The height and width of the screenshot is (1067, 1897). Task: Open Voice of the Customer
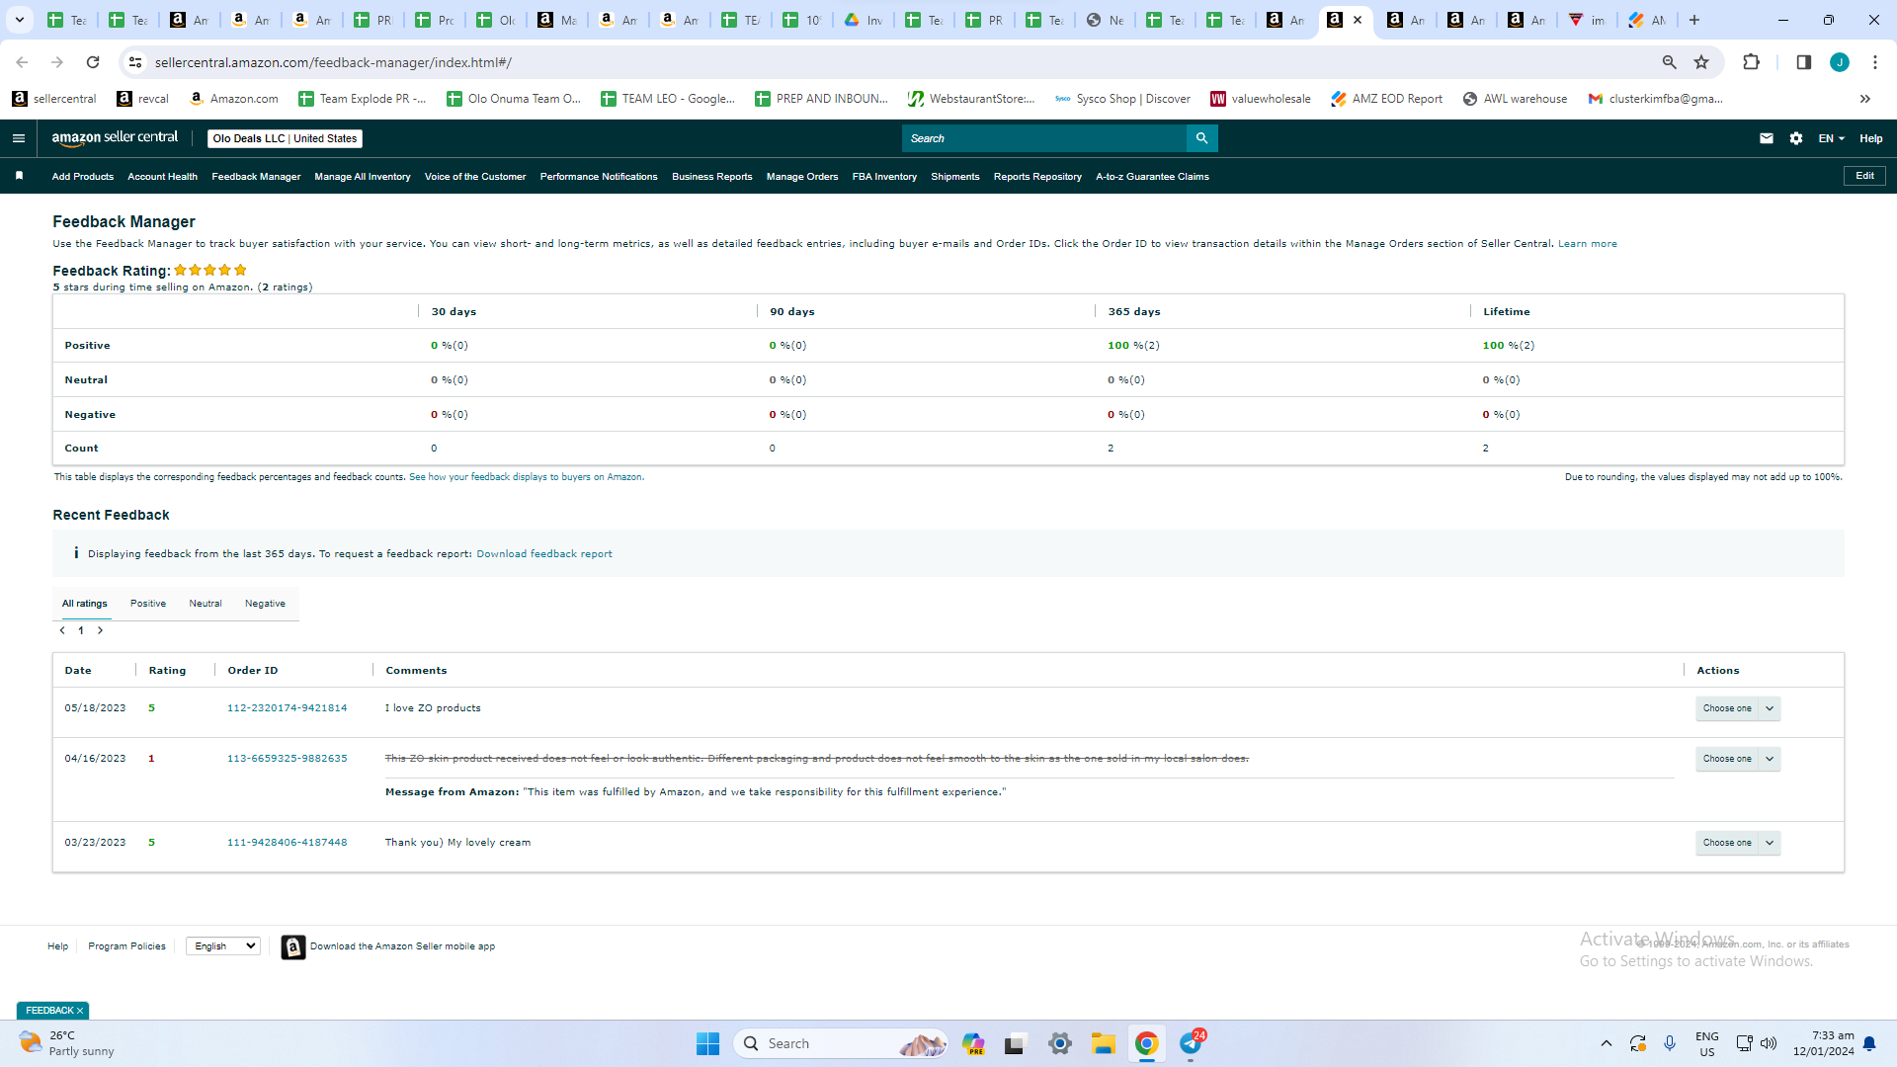coord(475,177)
